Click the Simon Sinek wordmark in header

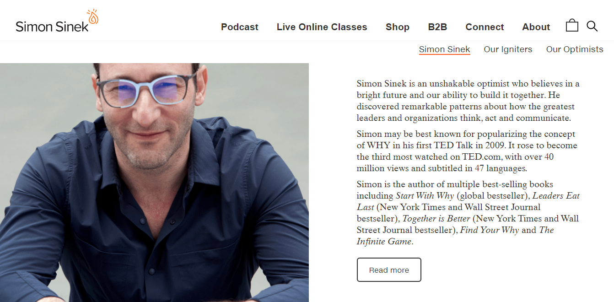pos(52,27)
